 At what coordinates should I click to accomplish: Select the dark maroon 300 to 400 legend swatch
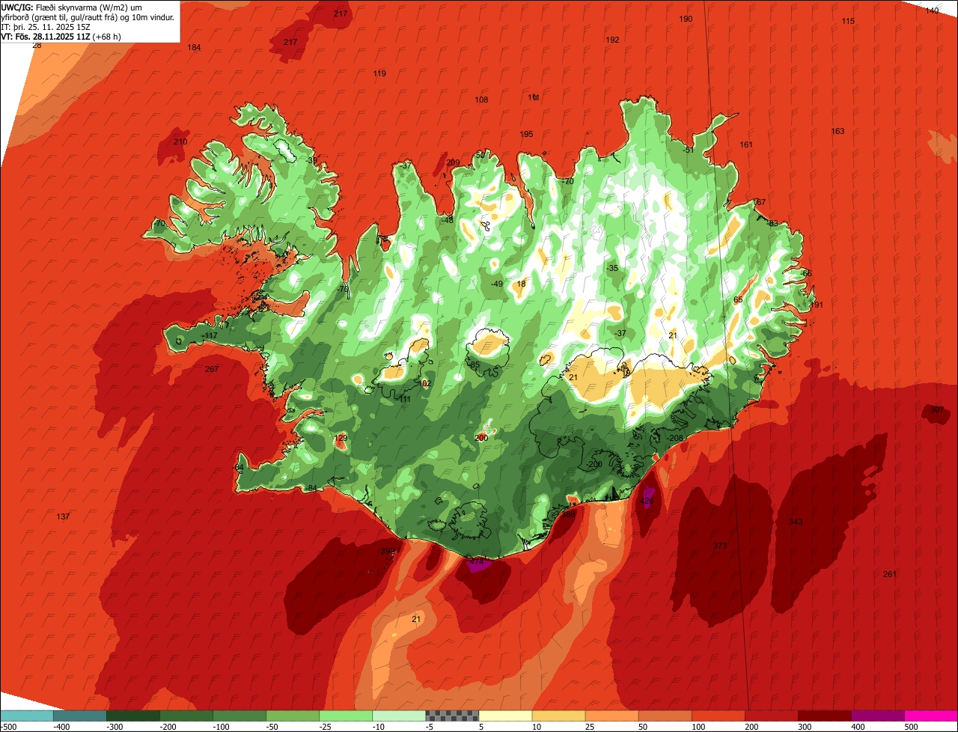coord(825,716)
